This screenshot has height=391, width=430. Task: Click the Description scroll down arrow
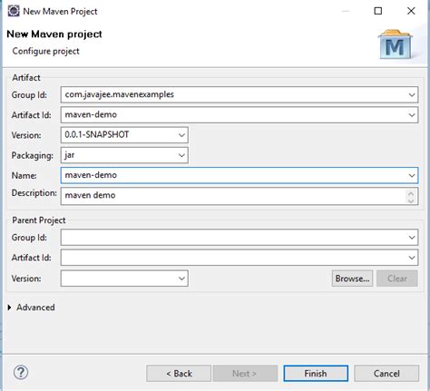pos(411,200)
